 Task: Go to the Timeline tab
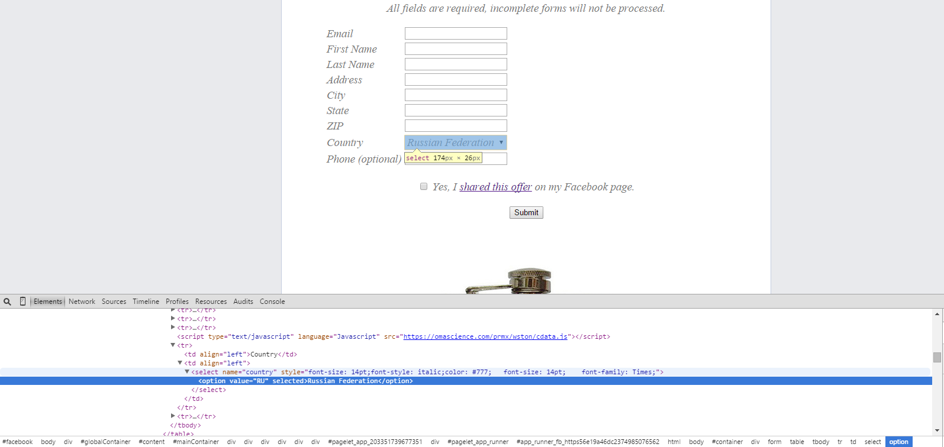point(146,302)
